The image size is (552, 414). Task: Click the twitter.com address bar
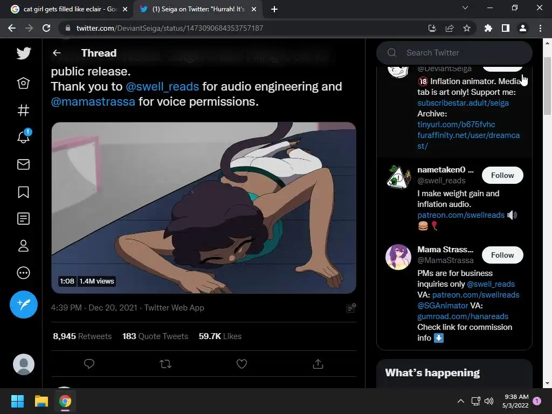coord(243,28)
